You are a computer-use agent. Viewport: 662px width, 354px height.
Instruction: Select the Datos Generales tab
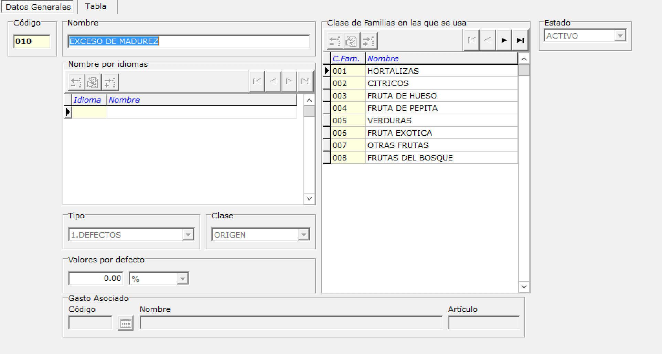click(x=38, y=7)
